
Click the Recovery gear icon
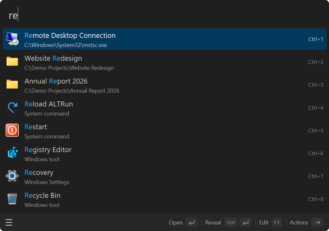coord(12,176)
